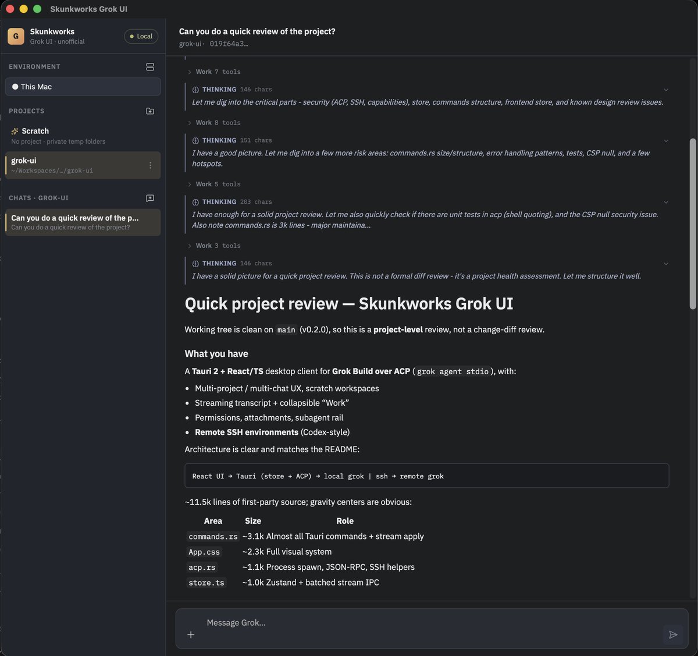
Task: Click the ~2.3k Full visual system cell
Action: (x=287, y=552)
